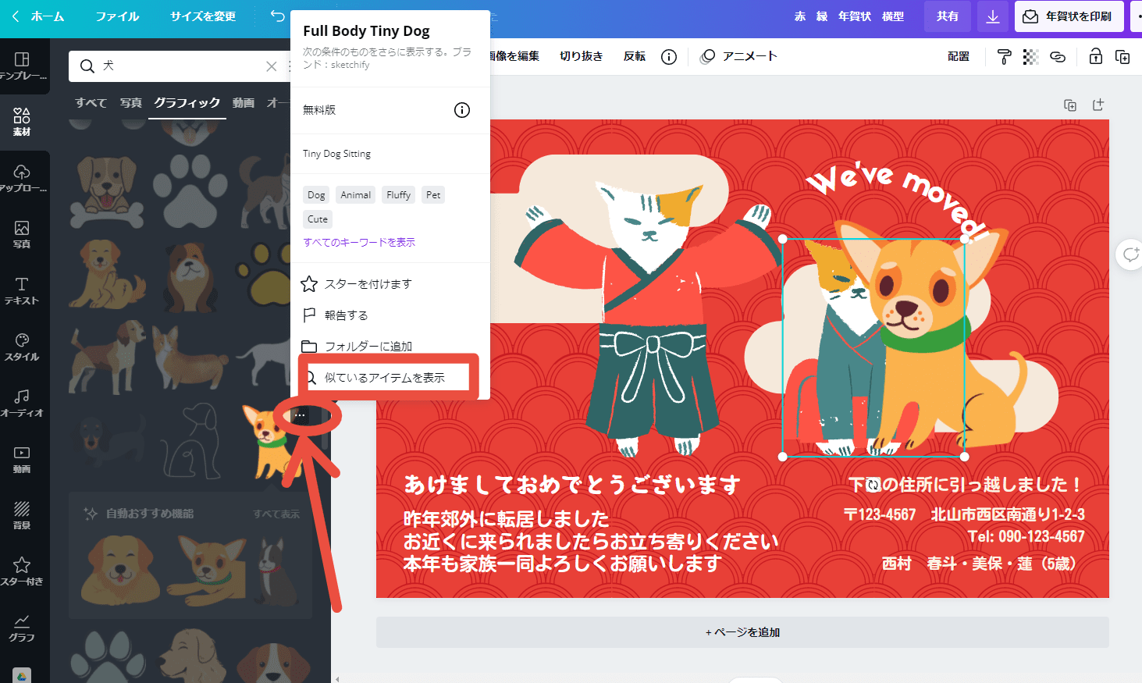The width and height of the screenshot is (1142, 683).
Task: Select the 赤 (red) color swatch
Action: [x=799, y=16]
